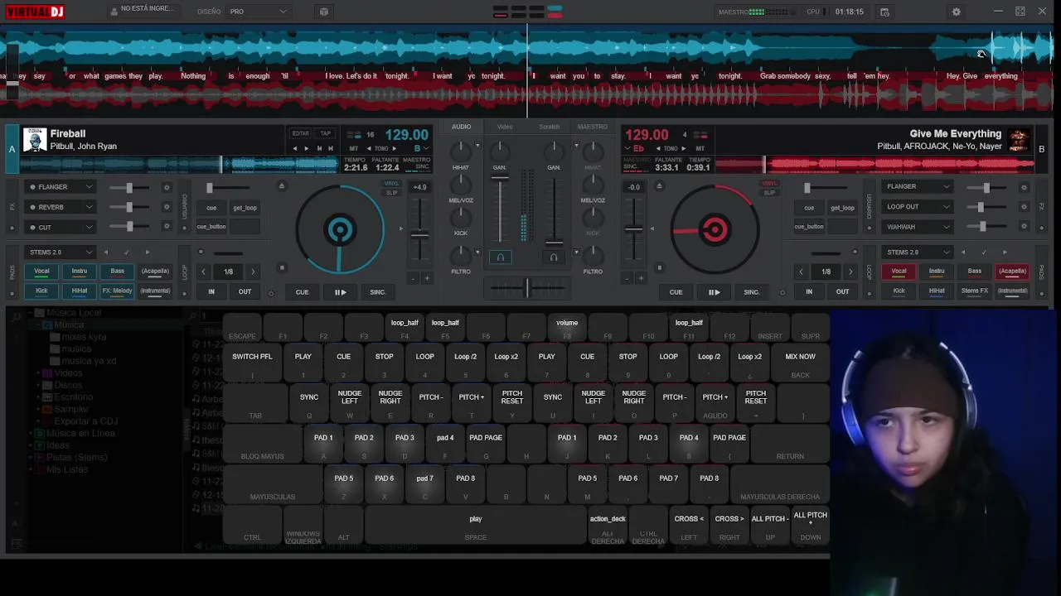1061x596 pixels.
Task: Open FLANGER effect settings gear on deck A
Action: coord(167,187)
